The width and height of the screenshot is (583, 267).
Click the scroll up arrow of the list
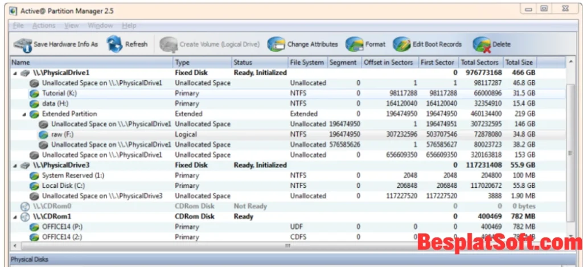tap(570, 61)
